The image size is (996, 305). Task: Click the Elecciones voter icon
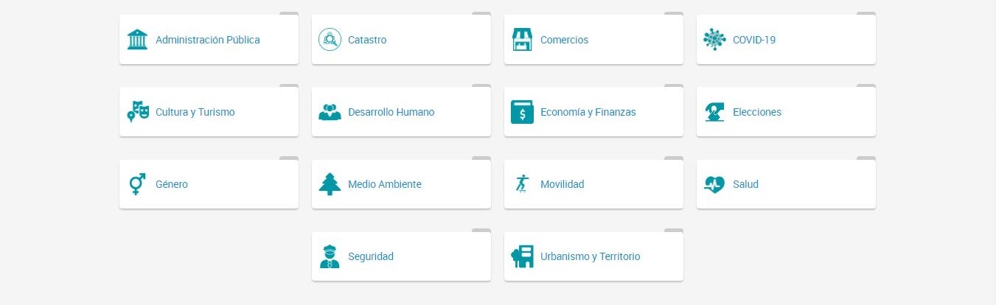714,112
